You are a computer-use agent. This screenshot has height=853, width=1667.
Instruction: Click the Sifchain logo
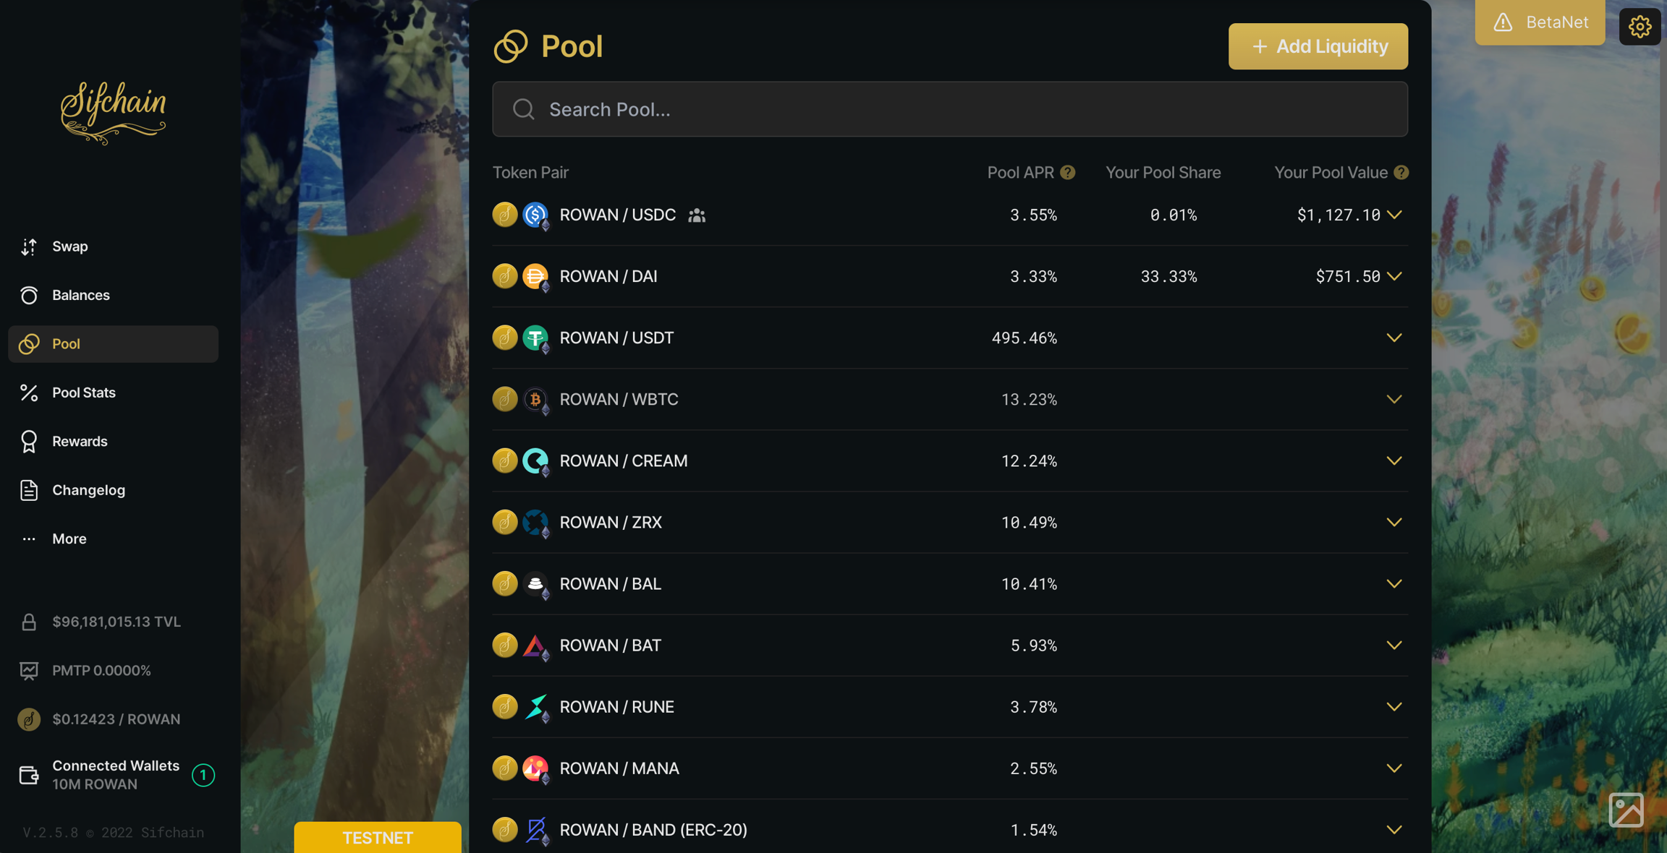pyautogui.click(x=114, y=112)
